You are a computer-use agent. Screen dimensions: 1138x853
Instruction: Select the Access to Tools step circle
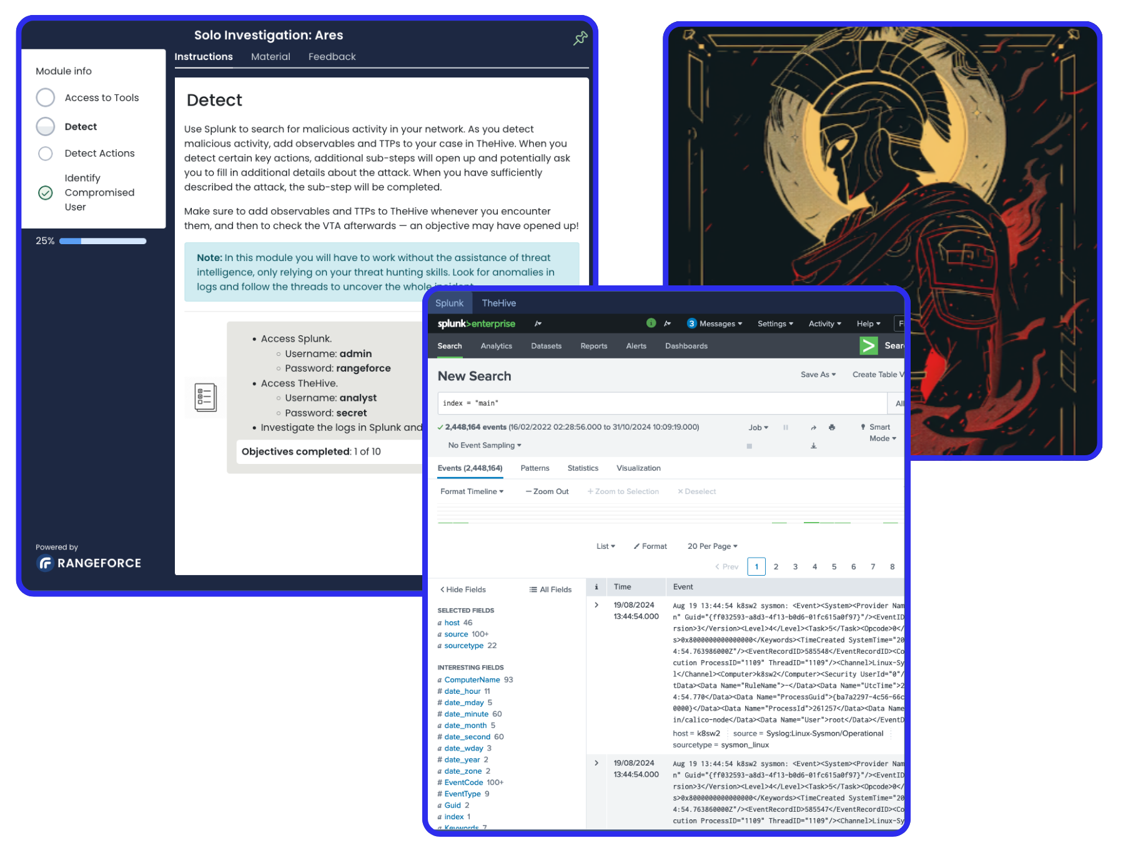point(45,97)
